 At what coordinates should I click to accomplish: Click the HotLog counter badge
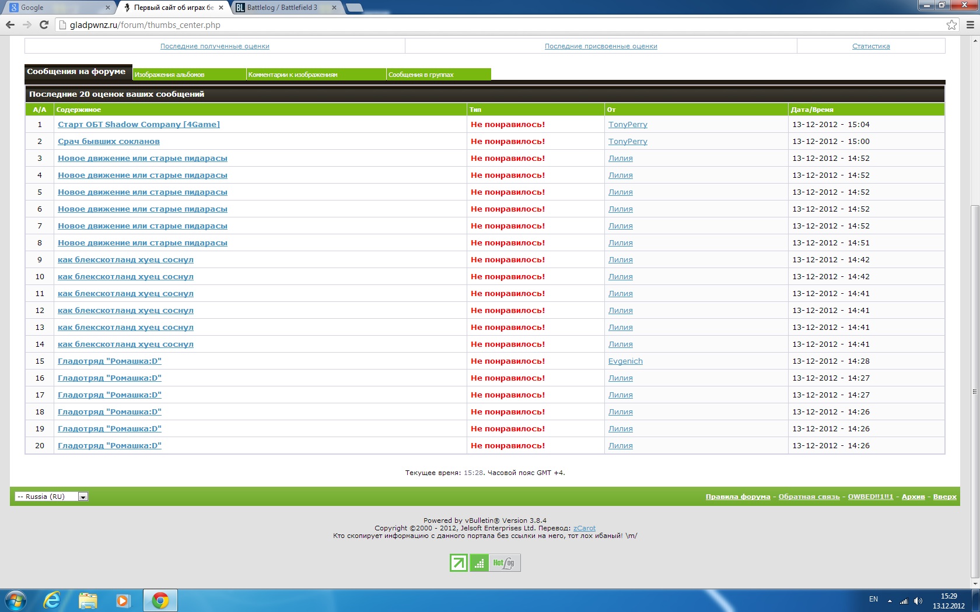pos(504,562)
